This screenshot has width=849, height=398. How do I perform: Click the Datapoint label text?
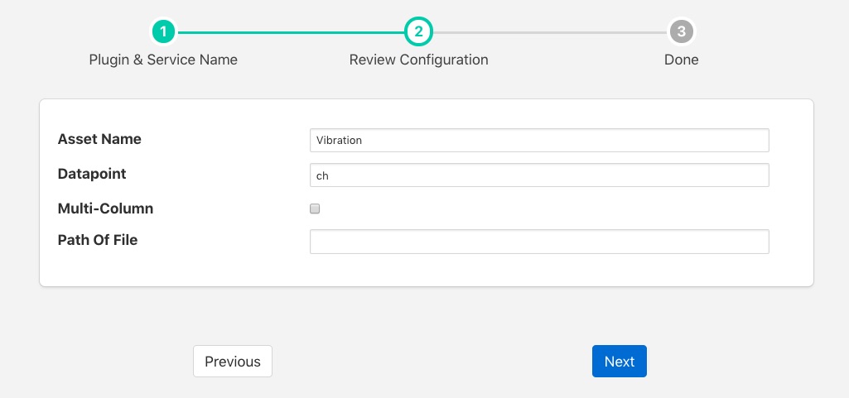tap(92, 174)
